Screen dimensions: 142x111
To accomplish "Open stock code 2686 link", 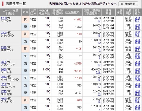I will 4,69.
